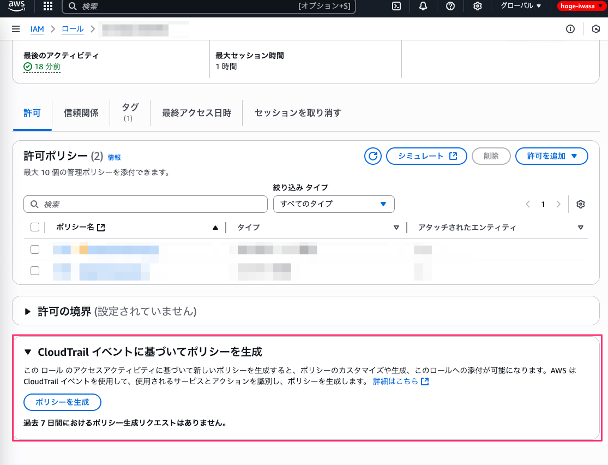
Task: Open the AWS services grid menu
Action: (x=48, y=6)
